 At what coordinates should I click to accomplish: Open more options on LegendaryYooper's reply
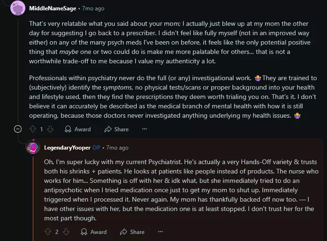160,232
